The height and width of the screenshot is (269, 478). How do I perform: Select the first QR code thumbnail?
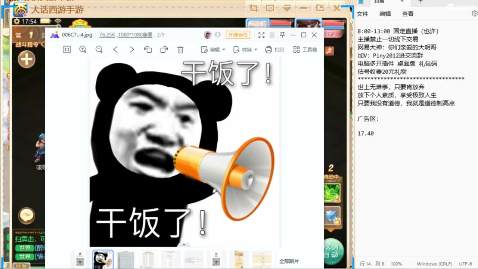tap(80, 260)
